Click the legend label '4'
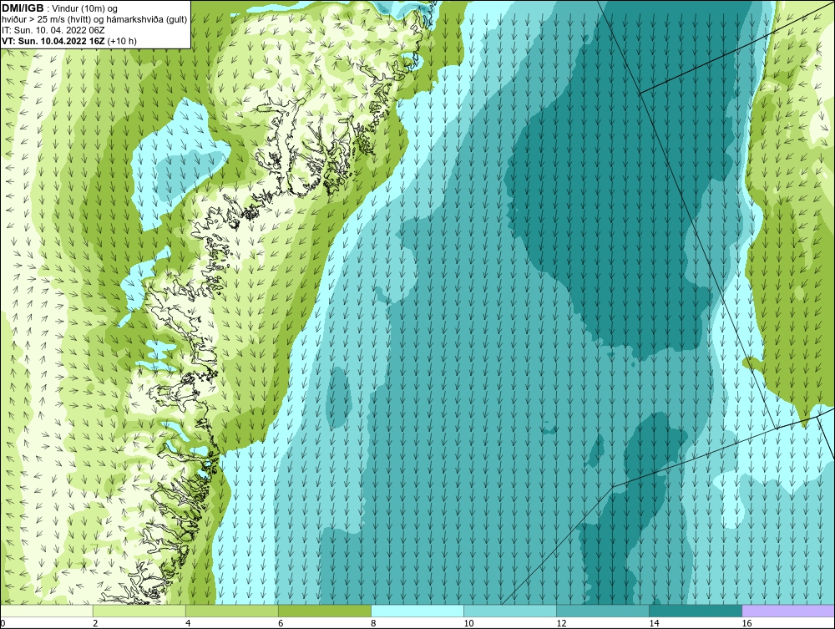 tap(189, 623)
